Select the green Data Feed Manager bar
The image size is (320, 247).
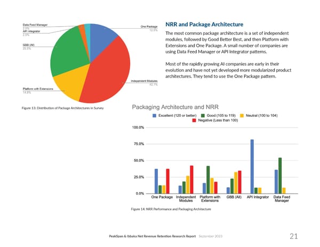coord(280,175)
